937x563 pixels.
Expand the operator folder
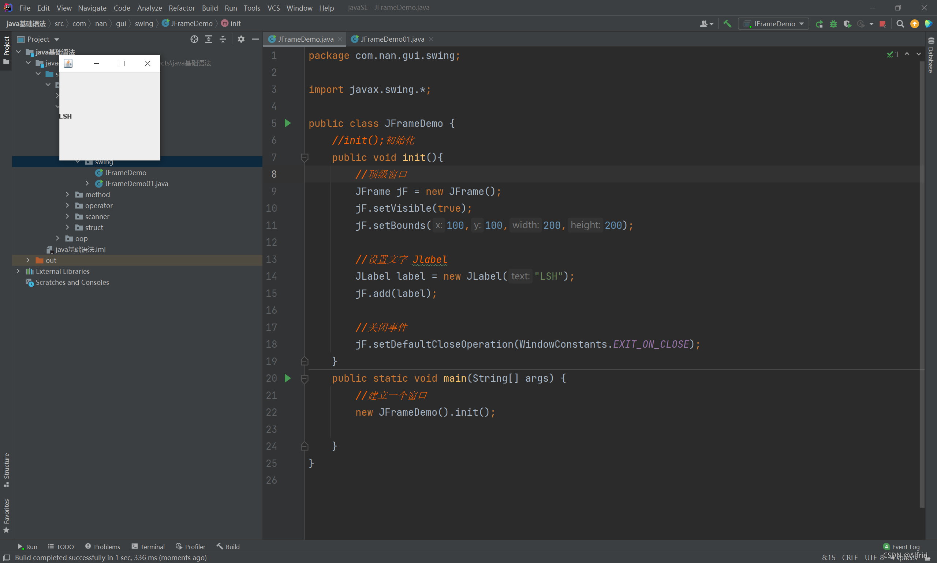(x=67, y=205)
